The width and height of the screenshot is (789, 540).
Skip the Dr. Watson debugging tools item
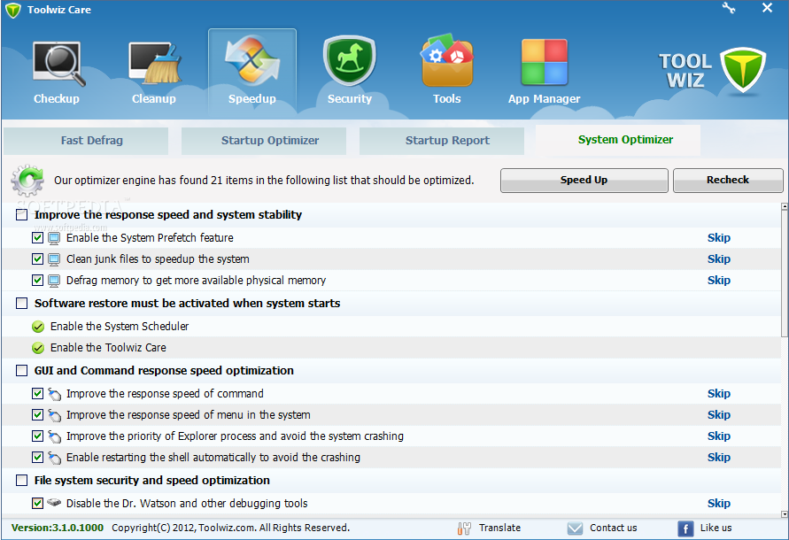click(x=718, y=503)
